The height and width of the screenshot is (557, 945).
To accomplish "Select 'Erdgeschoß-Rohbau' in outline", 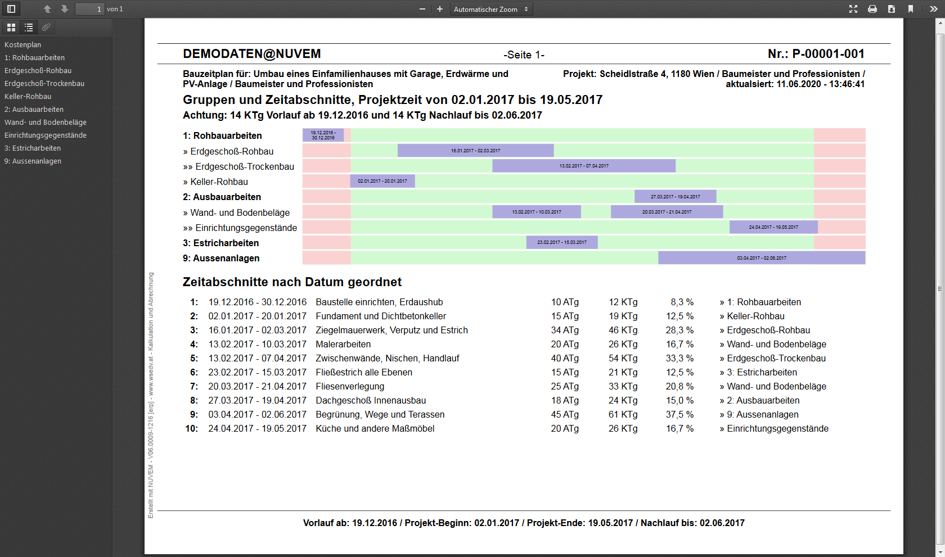I will pyautogui.click(x=38, y=71).
